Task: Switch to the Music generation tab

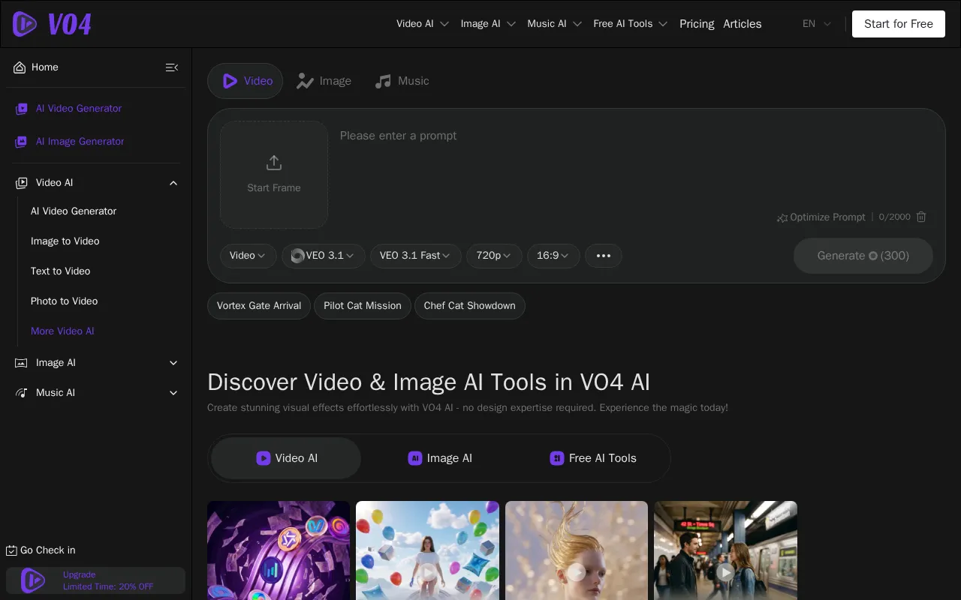Action: tap(402, 81)
